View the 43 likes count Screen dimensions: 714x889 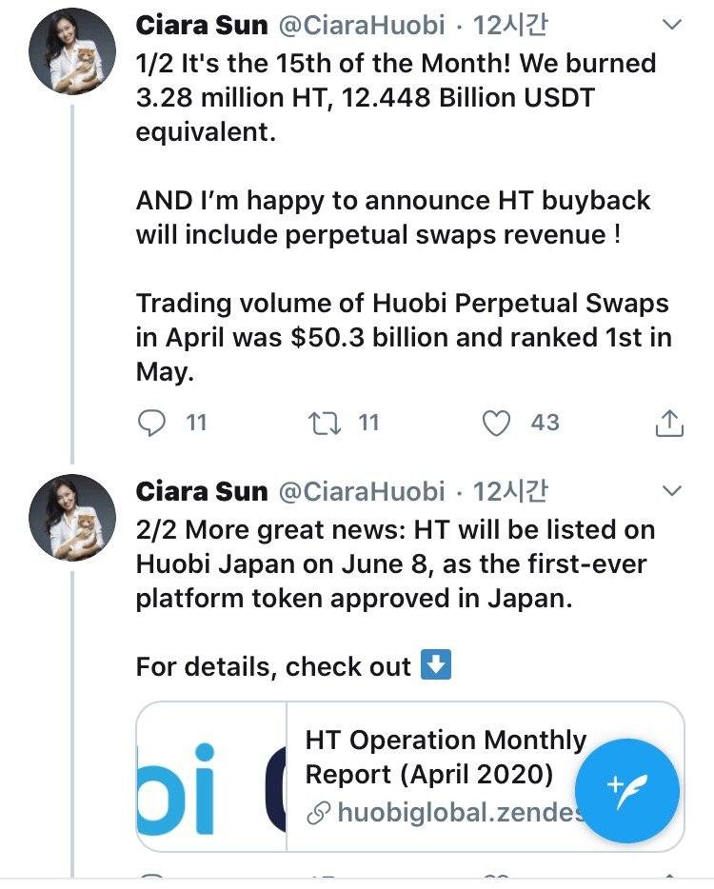tap(545, 423)
